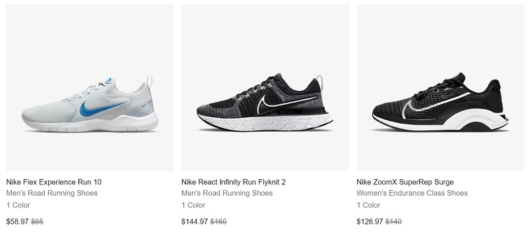Click the $58.97 sale price
Viewport: 528px width, 237px height.
pyautogui.click(x=18, y=222)
